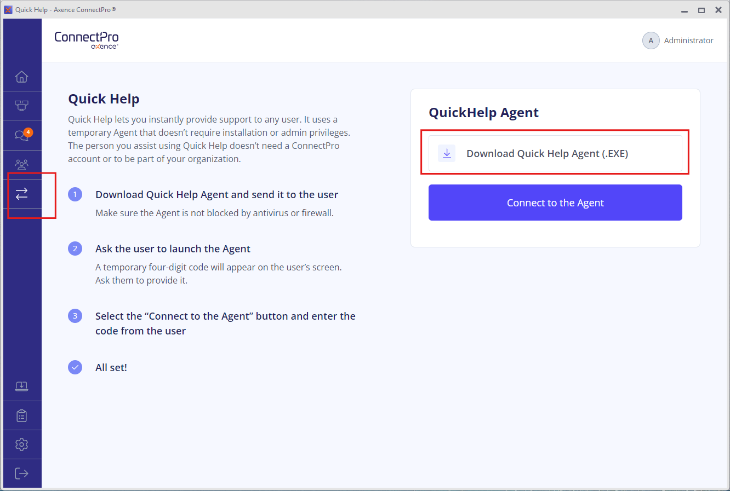Click the orange notification badge

(28, 132)
